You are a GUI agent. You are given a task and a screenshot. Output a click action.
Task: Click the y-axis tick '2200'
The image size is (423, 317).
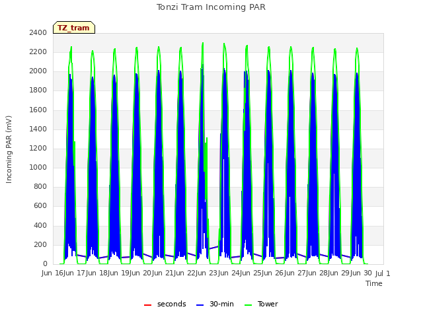38,52
